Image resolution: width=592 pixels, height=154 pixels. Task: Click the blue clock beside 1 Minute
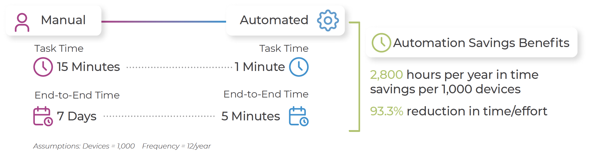(299, 67)
